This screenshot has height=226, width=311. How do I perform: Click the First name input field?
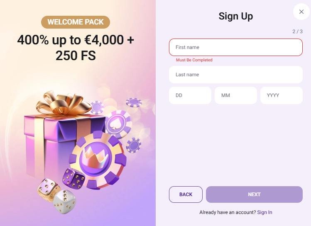click(x=235, y=47)
